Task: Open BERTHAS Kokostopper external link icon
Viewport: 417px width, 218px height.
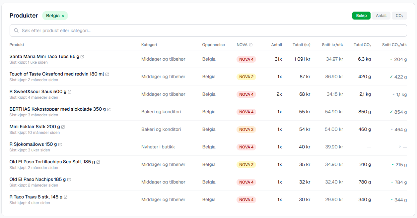Action: coord(109,109)
